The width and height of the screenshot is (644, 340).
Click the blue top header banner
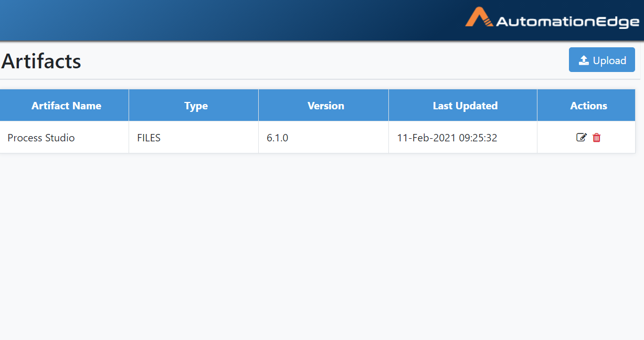(322, 20)
